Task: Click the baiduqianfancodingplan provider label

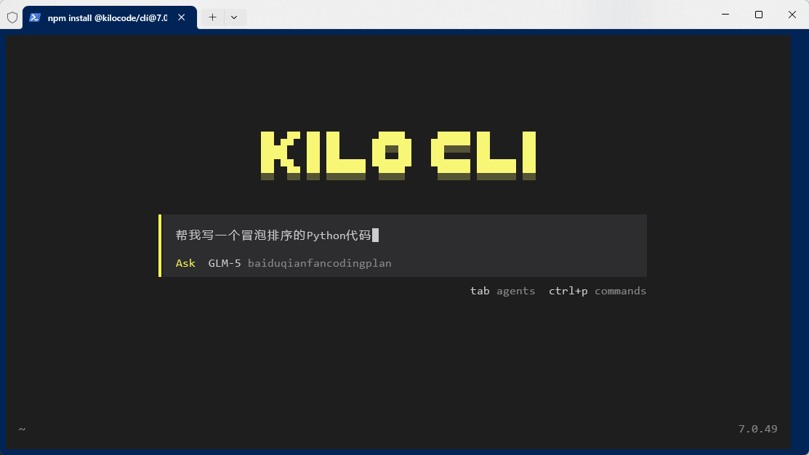Action: (319, 263)
